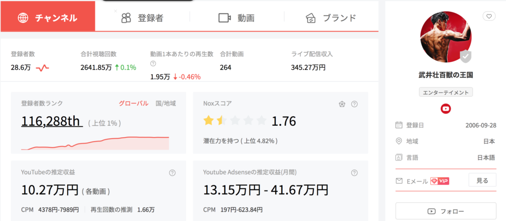
Task: Click the VIP diamond badge
Action: pos(440,181)
